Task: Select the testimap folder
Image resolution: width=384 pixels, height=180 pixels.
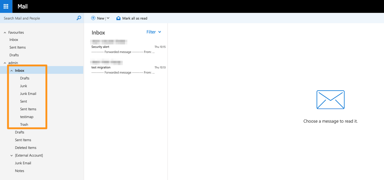Action: (x=27, y=117)
